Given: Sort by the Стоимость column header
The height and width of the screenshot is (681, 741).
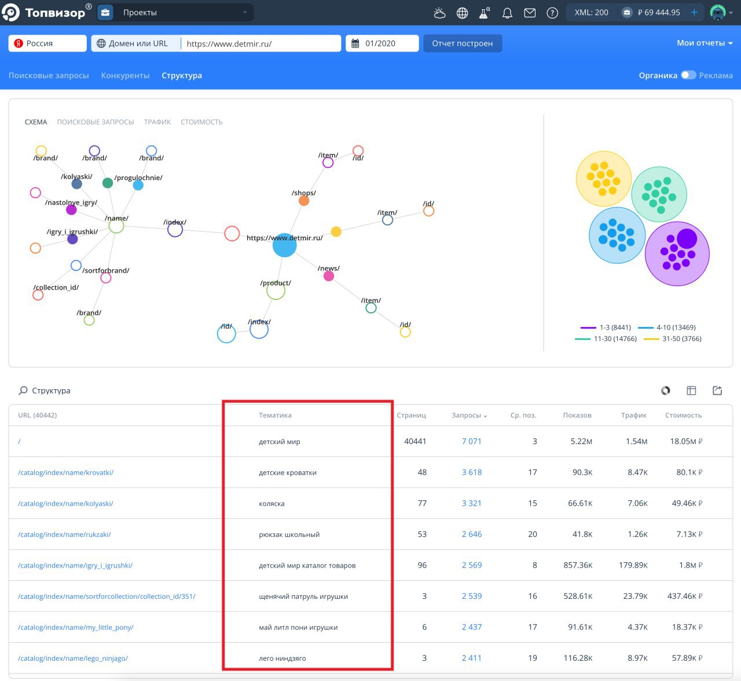Looking at the screenshot, I should [x=684, y=415].
